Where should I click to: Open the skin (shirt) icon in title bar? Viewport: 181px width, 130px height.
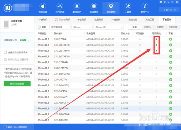point(161,2)
